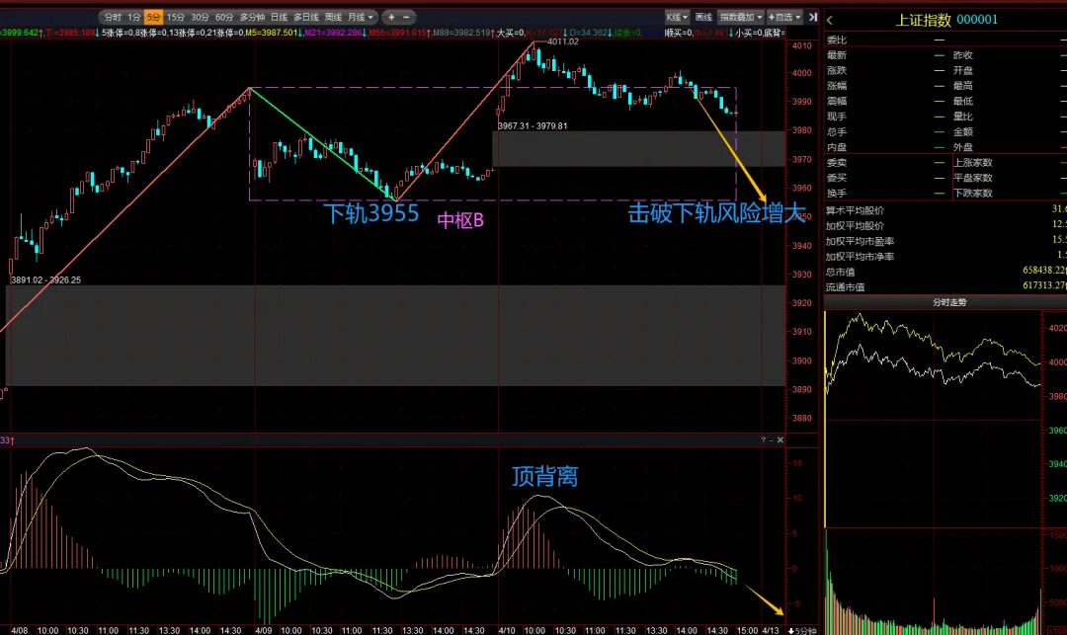
Task: Go back using arrow beside 上证指数
Action: pos(830,21)
